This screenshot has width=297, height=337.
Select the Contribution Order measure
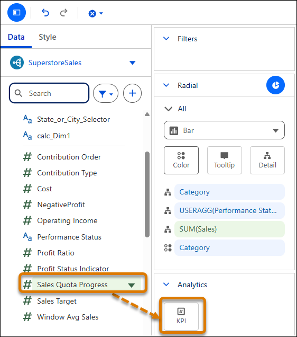click(69, 157)
